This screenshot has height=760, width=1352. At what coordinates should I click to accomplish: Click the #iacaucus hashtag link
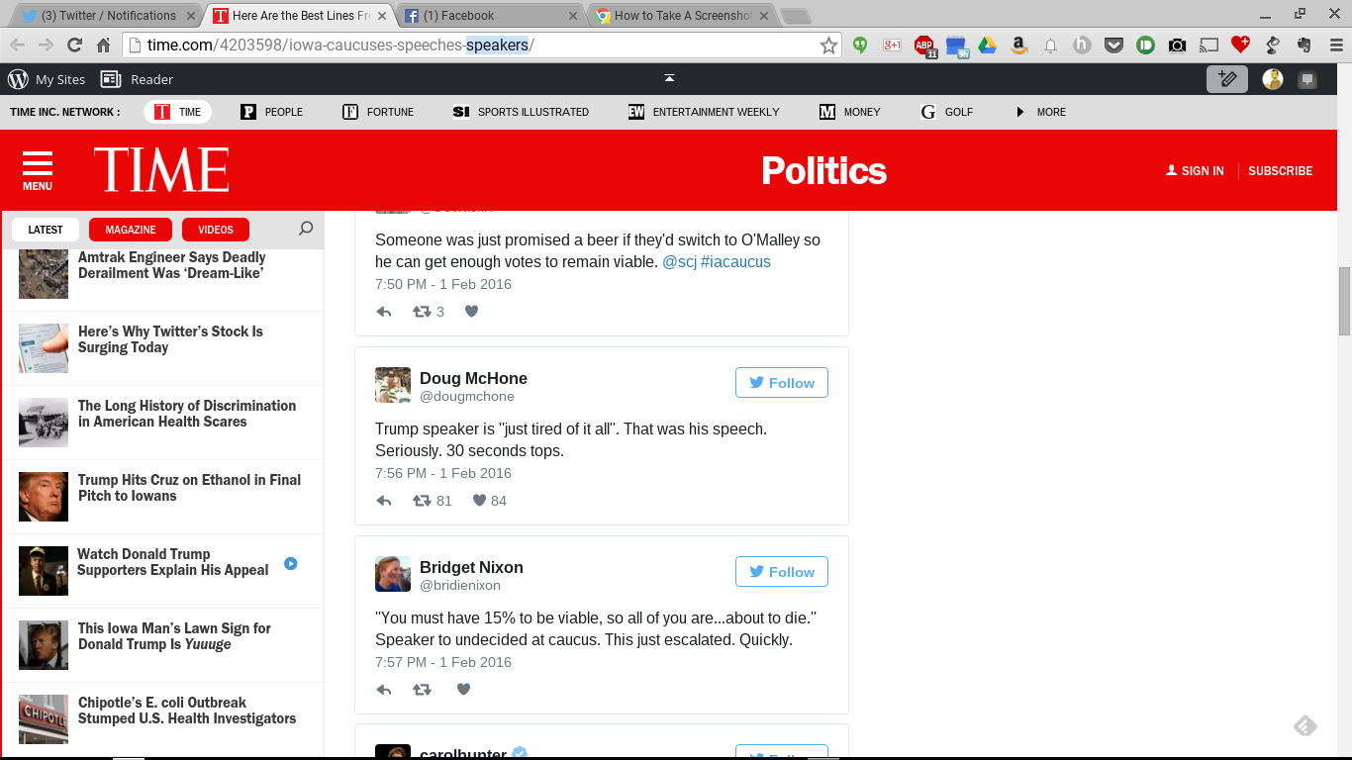click(x=735, y=262)
